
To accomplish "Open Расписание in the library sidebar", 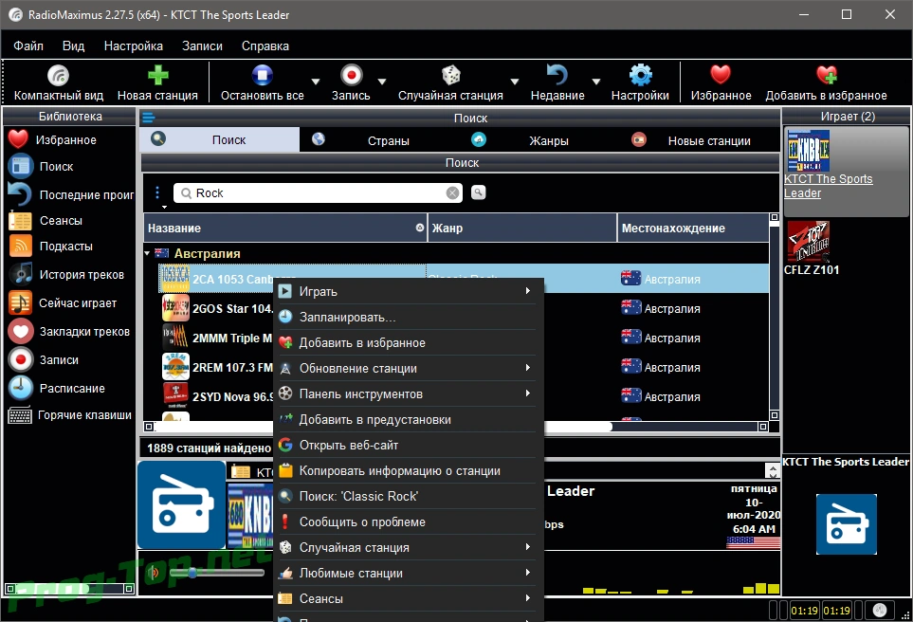I will 70,389.
